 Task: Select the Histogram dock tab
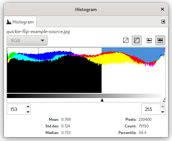pyautogui.click(x=20, y=22)
